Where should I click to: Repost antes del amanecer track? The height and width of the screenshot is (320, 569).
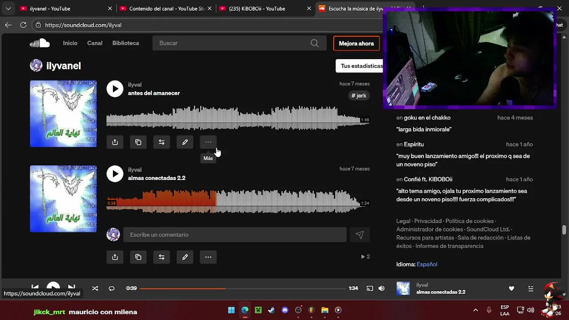point(161,142)
